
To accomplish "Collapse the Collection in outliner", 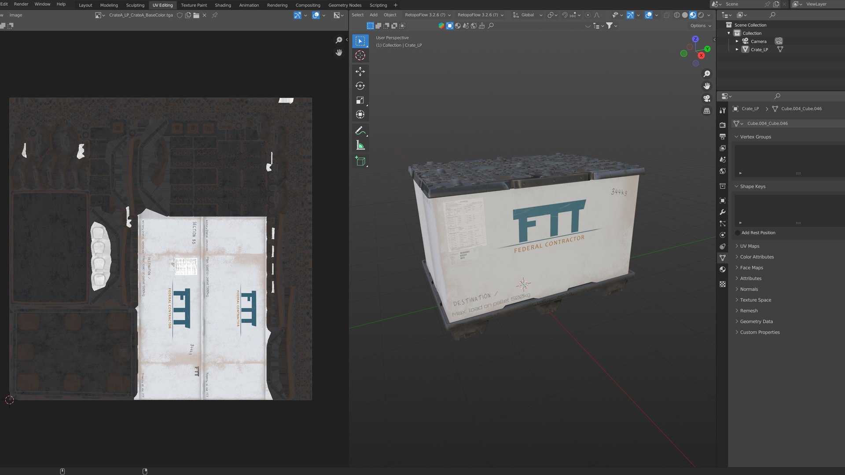I will tap(729, 33).
